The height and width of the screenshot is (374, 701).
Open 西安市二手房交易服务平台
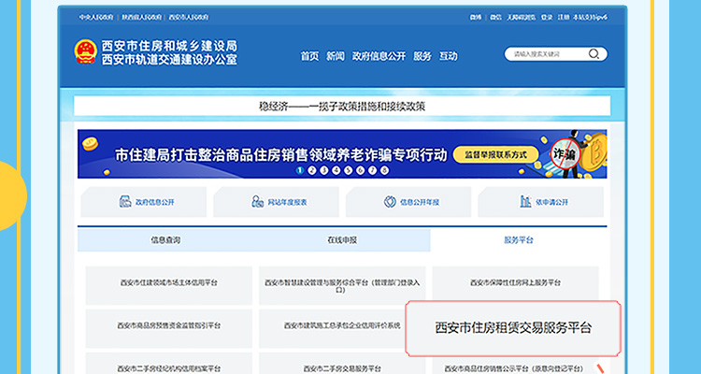coord(342,366)
